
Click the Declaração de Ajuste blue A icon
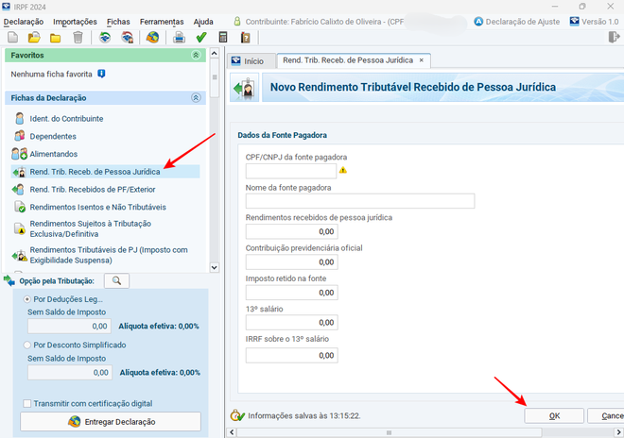[x=478, y=22]
